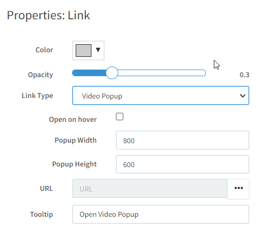Click the chevron arrow in the Link Type box
This screenshot has width=257, height=229.
click(x=243, y=96)
